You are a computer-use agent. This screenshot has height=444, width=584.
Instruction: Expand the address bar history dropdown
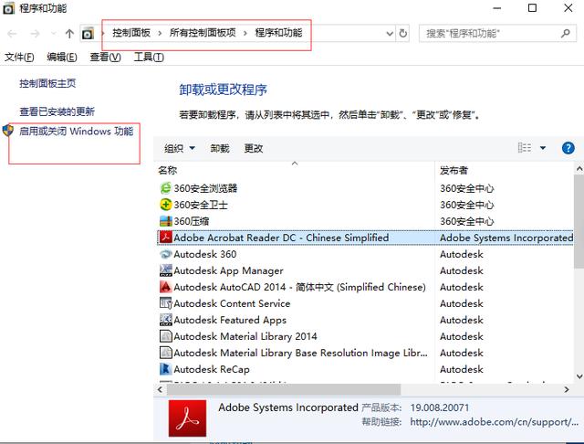pos(390,34)
